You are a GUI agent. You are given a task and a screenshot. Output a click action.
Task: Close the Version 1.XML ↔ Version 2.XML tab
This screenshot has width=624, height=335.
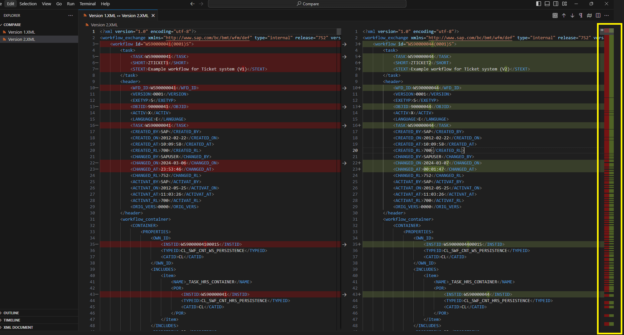153,15
